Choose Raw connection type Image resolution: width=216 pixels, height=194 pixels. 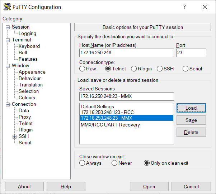(83, 69)
